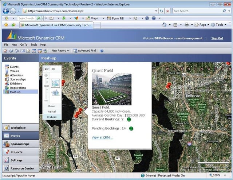Click the Print icon in command bar
233x180 pixels.
click(x=187, y=25)
